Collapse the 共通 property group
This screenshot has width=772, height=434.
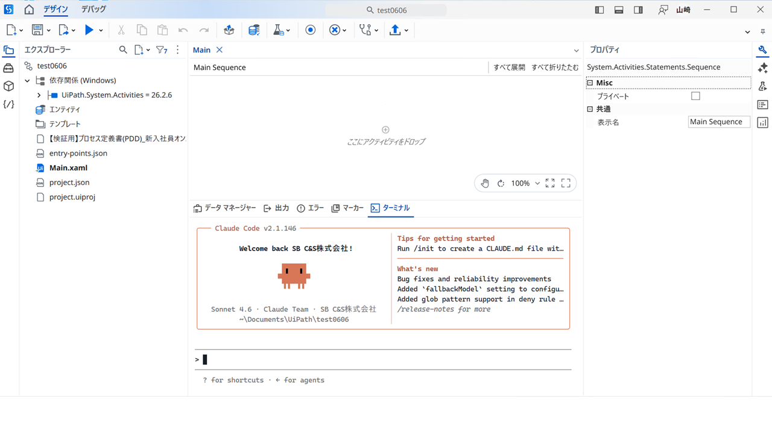tap(590, 109)
